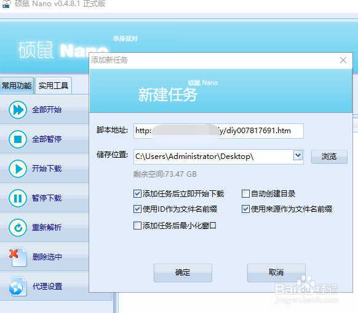
Task: Click the 暂停下载 pause icon
Action: click(18, 198)
